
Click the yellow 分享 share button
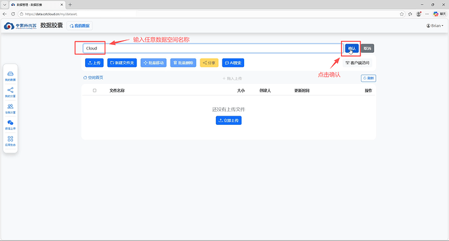pos(209,63)
